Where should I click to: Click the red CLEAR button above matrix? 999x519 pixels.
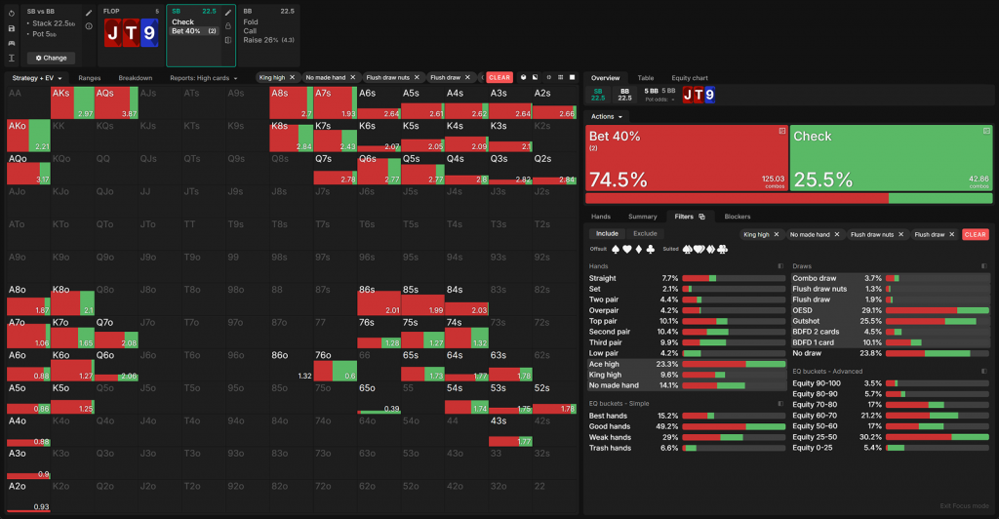coord(499,77)
